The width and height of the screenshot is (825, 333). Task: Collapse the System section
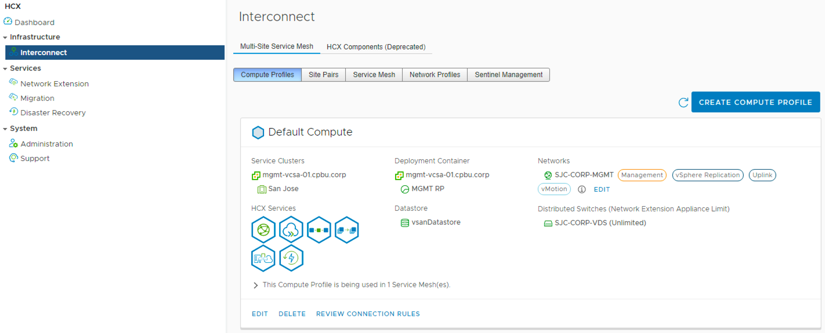point(5,129)
